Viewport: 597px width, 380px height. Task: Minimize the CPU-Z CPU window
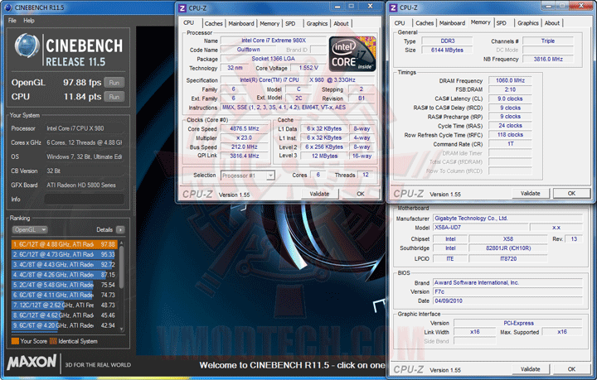pos(337,7)
